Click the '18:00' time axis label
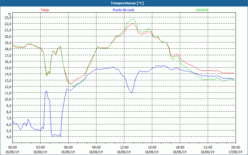The width and height of the screenshot is (248, 155). point(180,148)
